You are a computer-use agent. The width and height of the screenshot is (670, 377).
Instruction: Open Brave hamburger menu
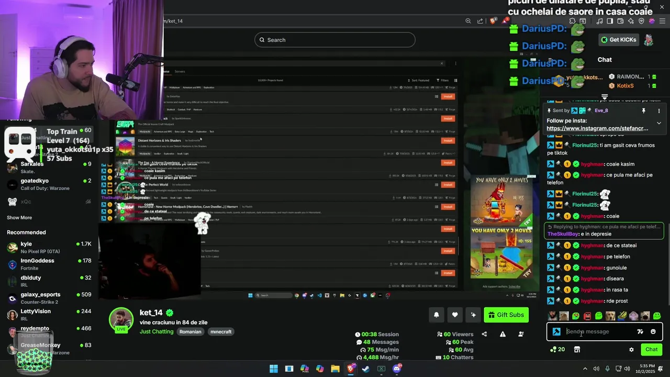[662, 21]
